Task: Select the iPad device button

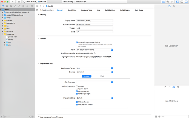Action: point(102,76)
